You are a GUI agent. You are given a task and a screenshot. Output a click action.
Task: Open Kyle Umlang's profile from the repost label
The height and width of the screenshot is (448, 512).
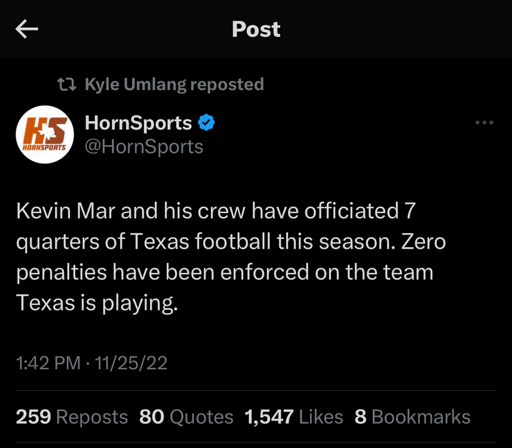coord(136,85)
